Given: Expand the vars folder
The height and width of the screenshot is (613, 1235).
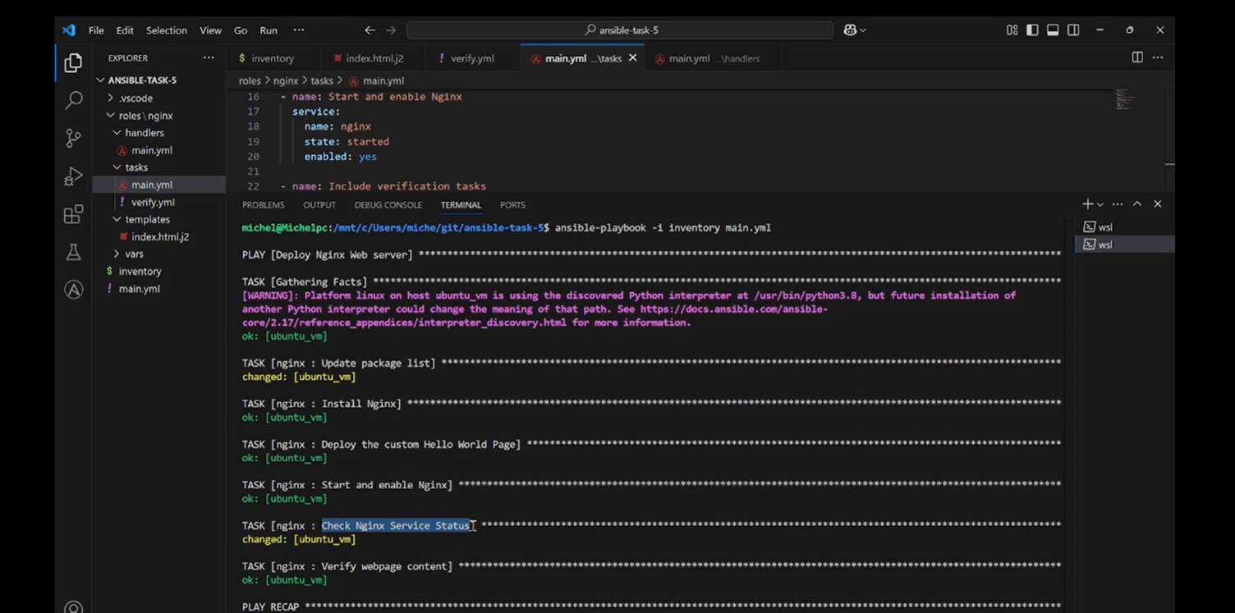Looking at the screenshot, I should (x=134, y=254).
